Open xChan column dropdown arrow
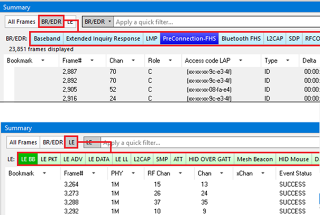This screenshot has height=215, width=320. (x=263, y=173)
